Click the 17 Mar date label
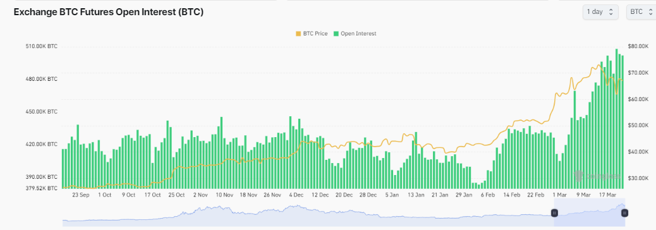Screen dimensions: 656x230 tap(608, 195)
